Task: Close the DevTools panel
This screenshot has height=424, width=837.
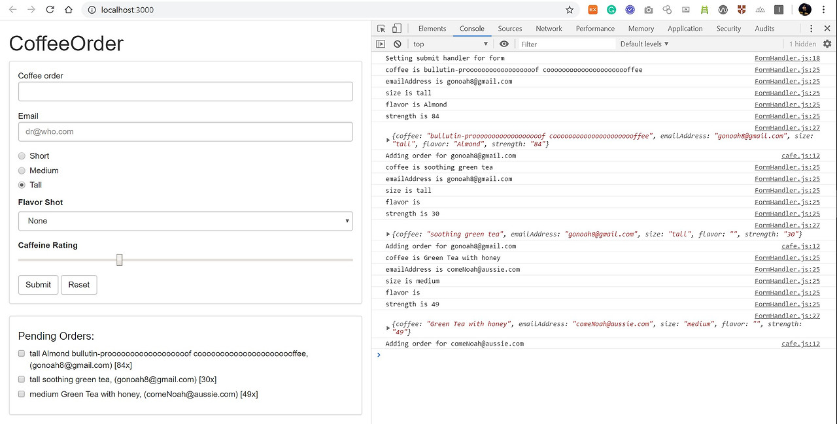Action: [827, 28]
